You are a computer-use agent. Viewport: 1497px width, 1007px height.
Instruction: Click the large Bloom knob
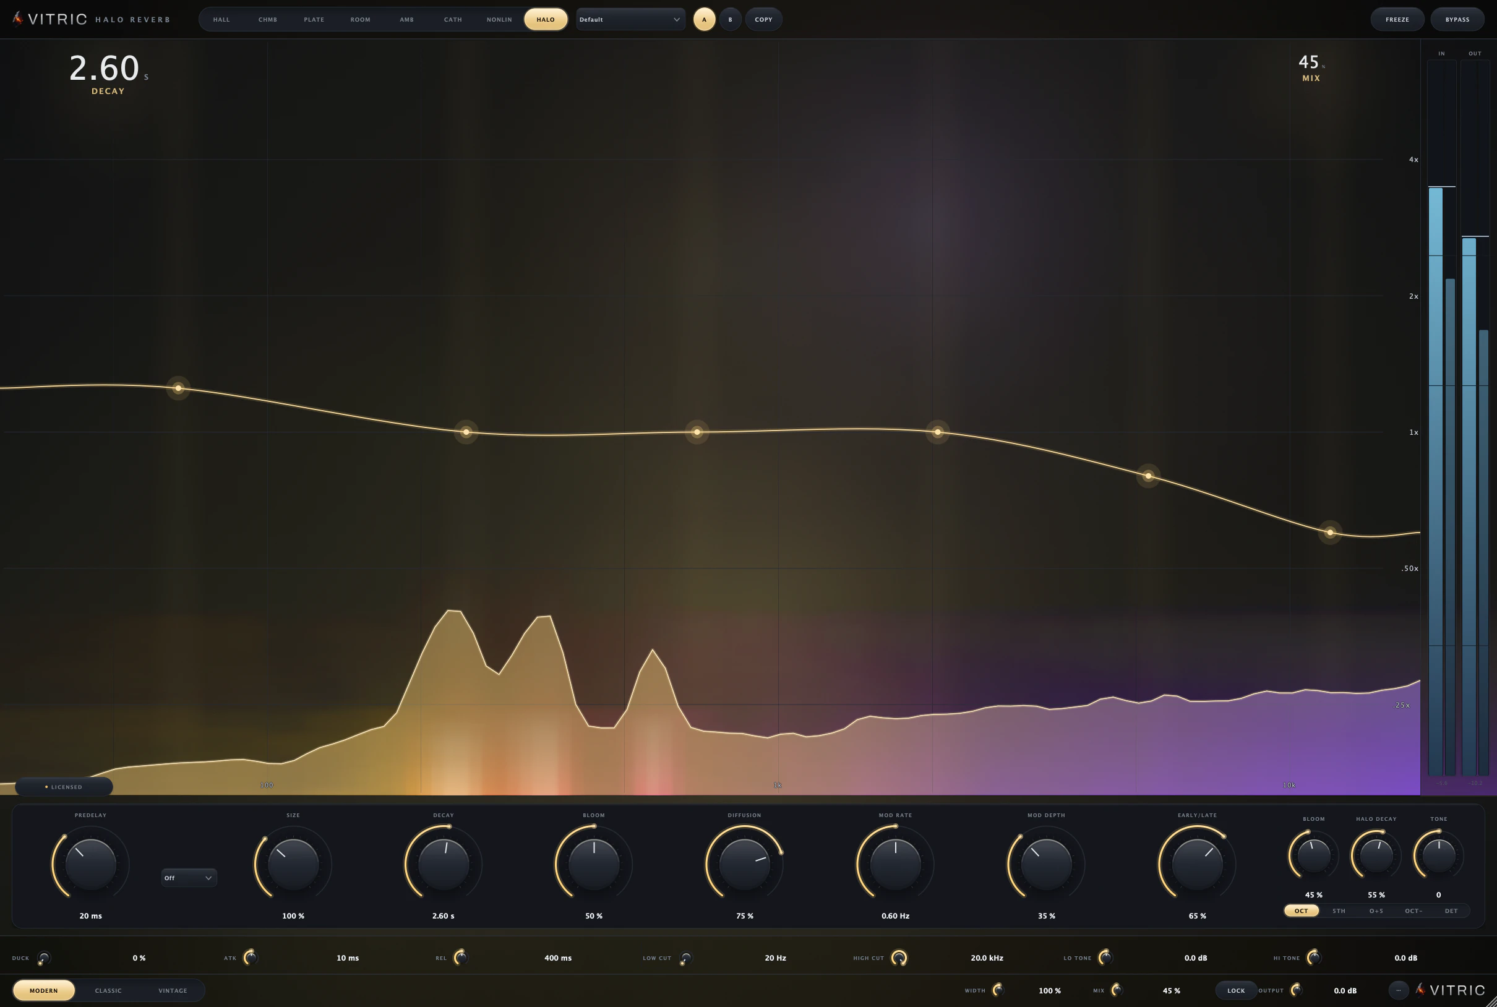click(593, 863)
